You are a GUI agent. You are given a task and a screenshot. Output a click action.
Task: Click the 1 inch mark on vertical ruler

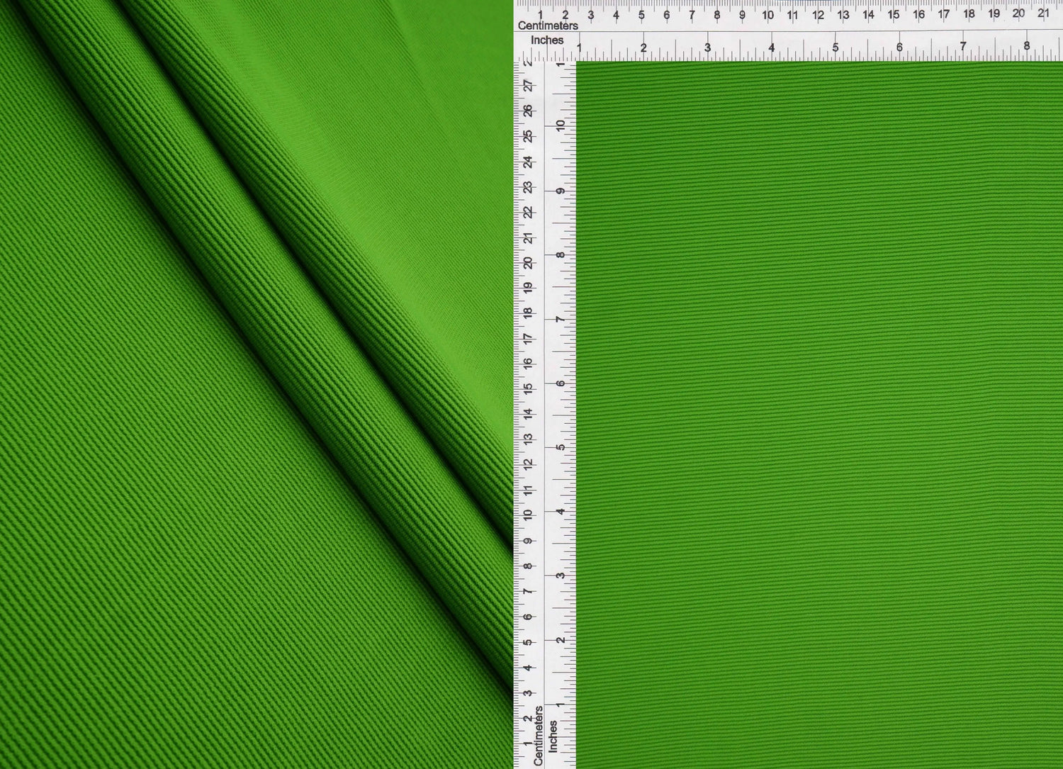click(561, 705)
